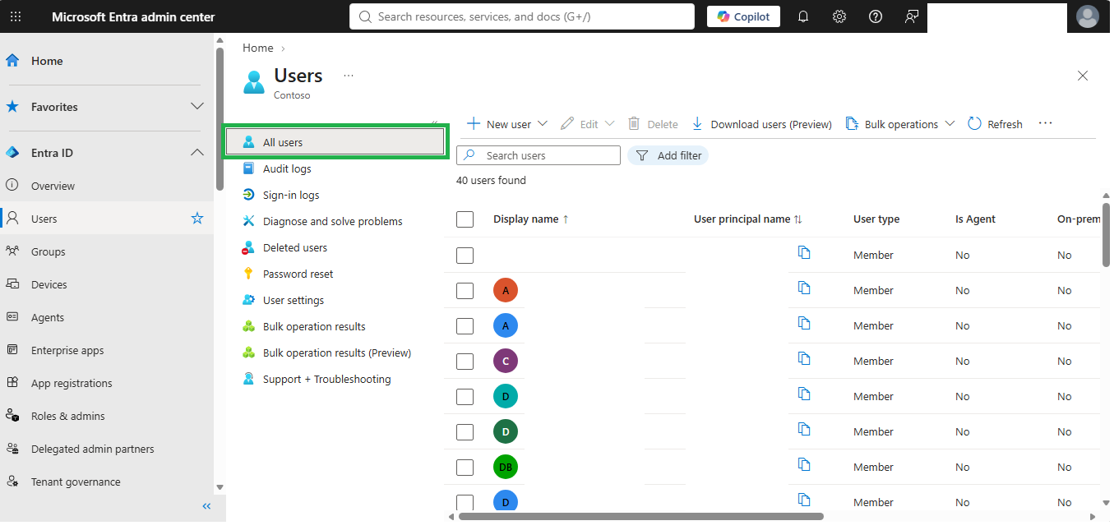
Task: Toggle the Users favorite star icon
Action: click(x=197, y=219)
